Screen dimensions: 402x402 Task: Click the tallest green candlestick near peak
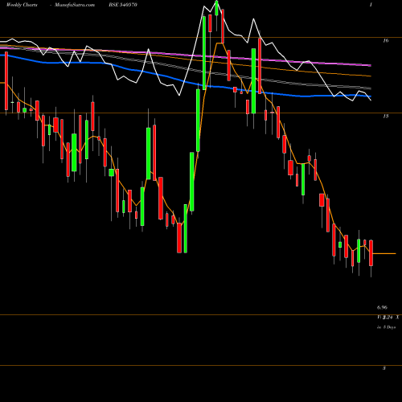point(204,53)
